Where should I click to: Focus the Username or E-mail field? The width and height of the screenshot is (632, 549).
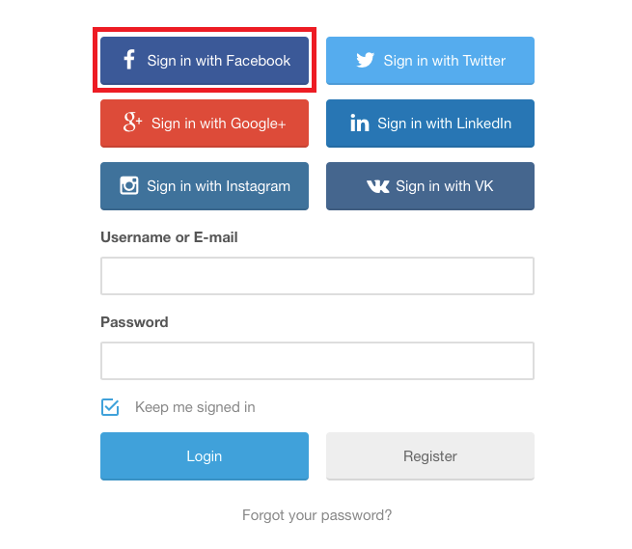click(316, 276)
